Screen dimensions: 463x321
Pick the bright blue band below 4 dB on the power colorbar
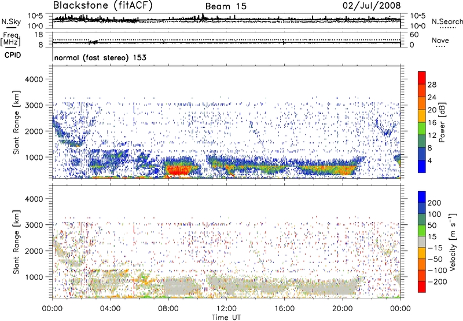pyautogui.click(x=422, y=167)
